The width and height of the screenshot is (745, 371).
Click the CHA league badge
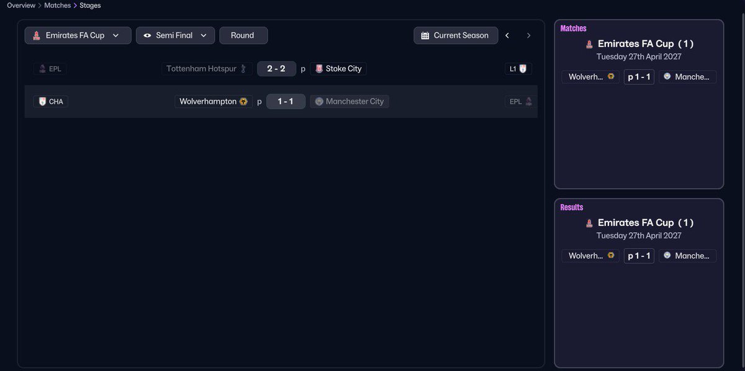(51, 101)
